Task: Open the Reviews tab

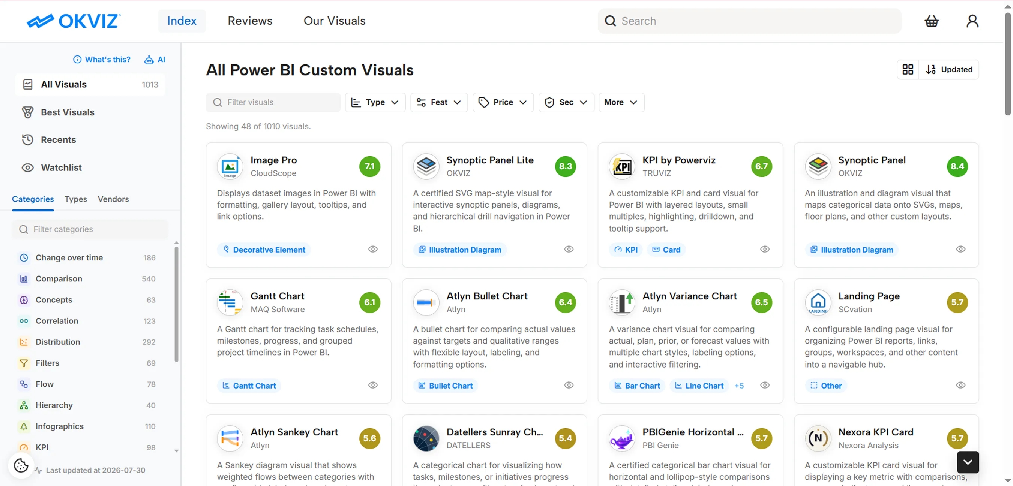Action: tap(250, 21)
